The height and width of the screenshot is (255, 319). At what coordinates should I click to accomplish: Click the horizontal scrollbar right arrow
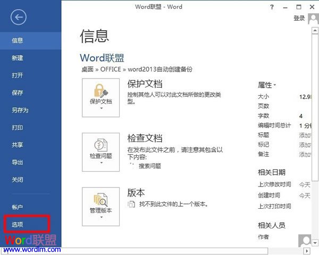click(307, 250)
